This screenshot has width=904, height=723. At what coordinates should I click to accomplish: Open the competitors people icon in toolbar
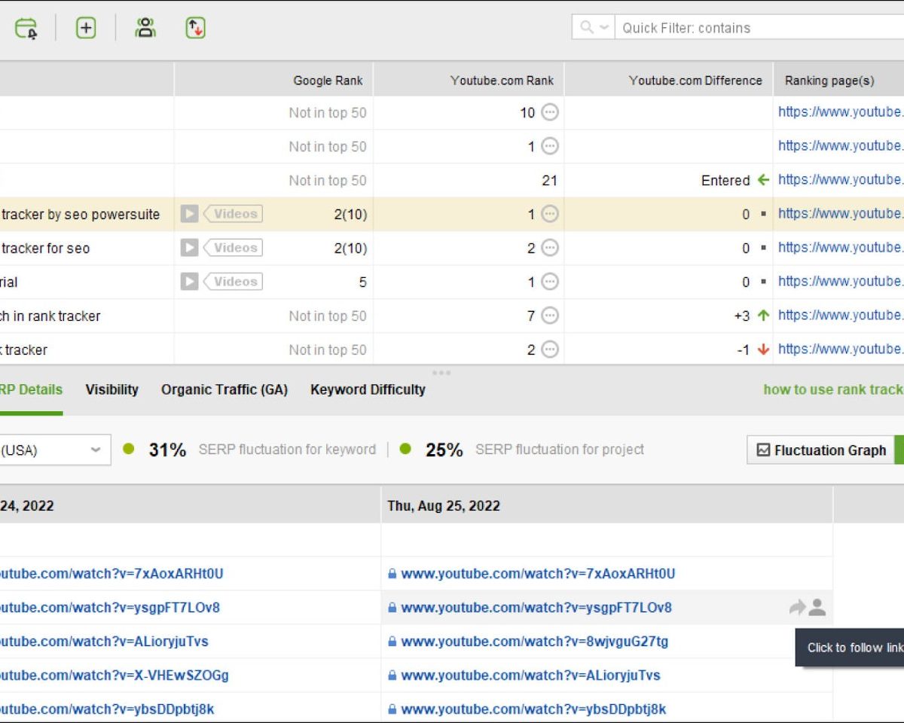[x=145, y=29]
